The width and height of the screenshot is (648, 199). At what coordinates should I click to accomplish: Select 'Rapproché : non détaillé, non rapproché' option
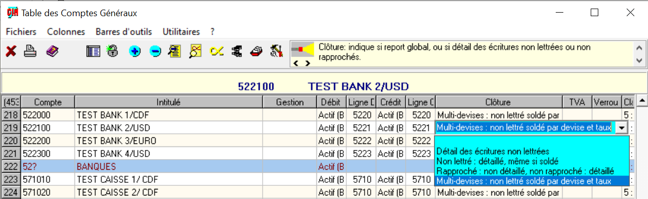pyautogui.click(x=532, y=171)
